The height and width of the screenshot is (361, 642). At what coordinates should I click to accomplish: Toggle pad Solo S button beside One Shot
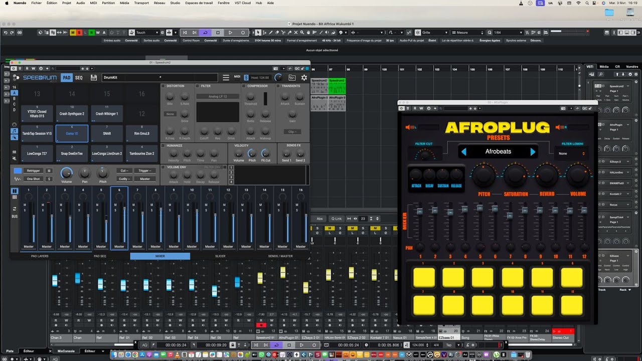tap(49, 179)
